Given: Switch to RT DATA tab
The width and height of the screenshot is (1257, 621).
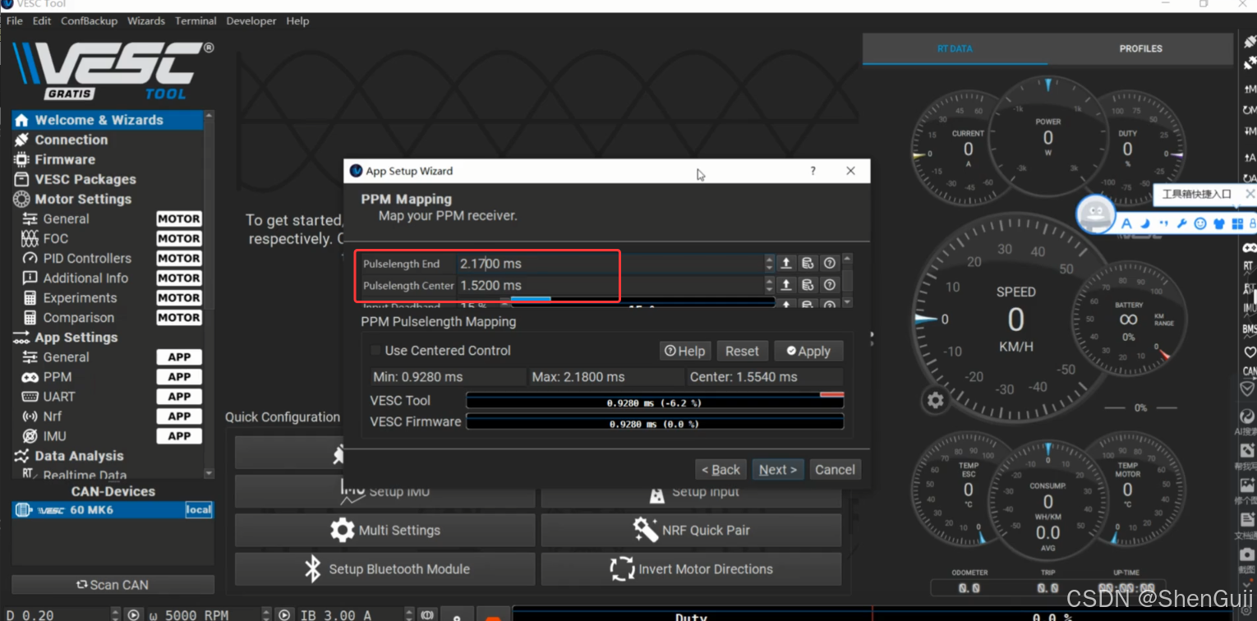Looking at the screenshot, I should [x=955, y=48].
